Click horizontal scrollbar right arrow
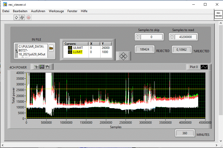The height and width of the screenshot is (148, 223). pos(217,145)
